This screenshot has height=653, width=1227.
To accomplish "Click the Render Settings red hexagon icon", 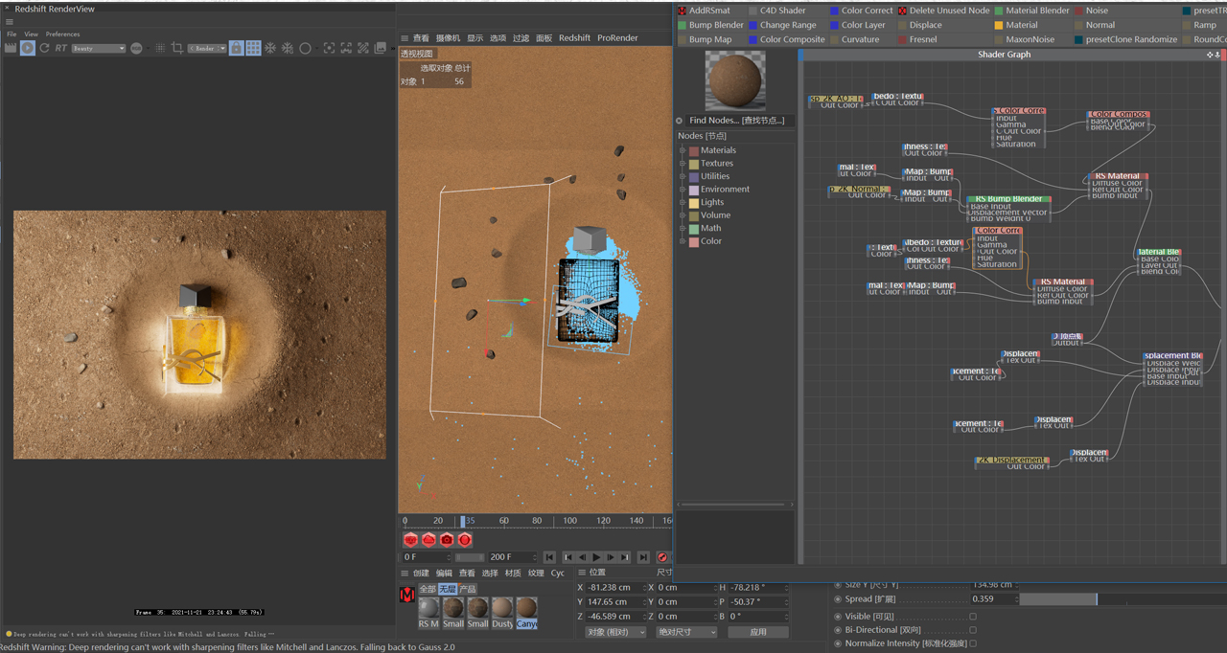I will click(464, 539).
